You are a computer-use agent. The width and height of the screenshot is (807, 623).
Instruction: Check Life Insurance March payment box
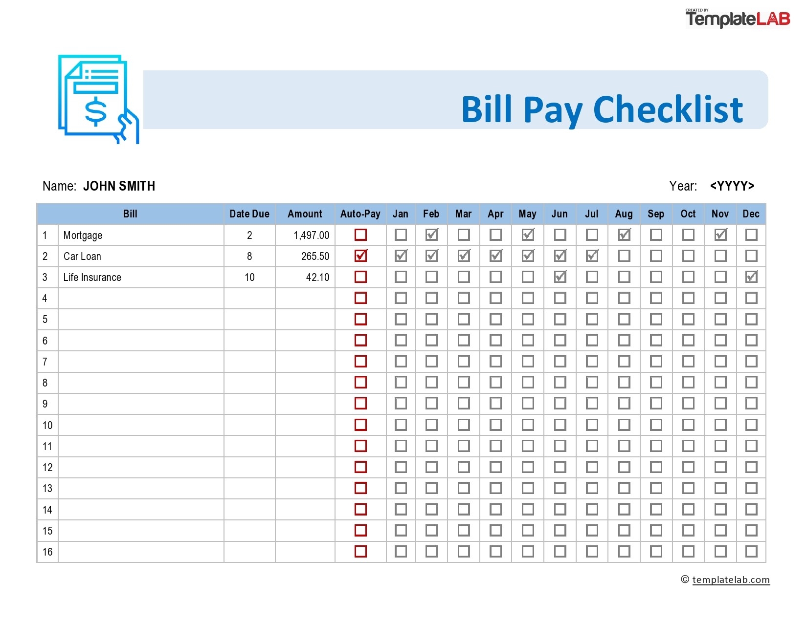(x=463, y=277)
